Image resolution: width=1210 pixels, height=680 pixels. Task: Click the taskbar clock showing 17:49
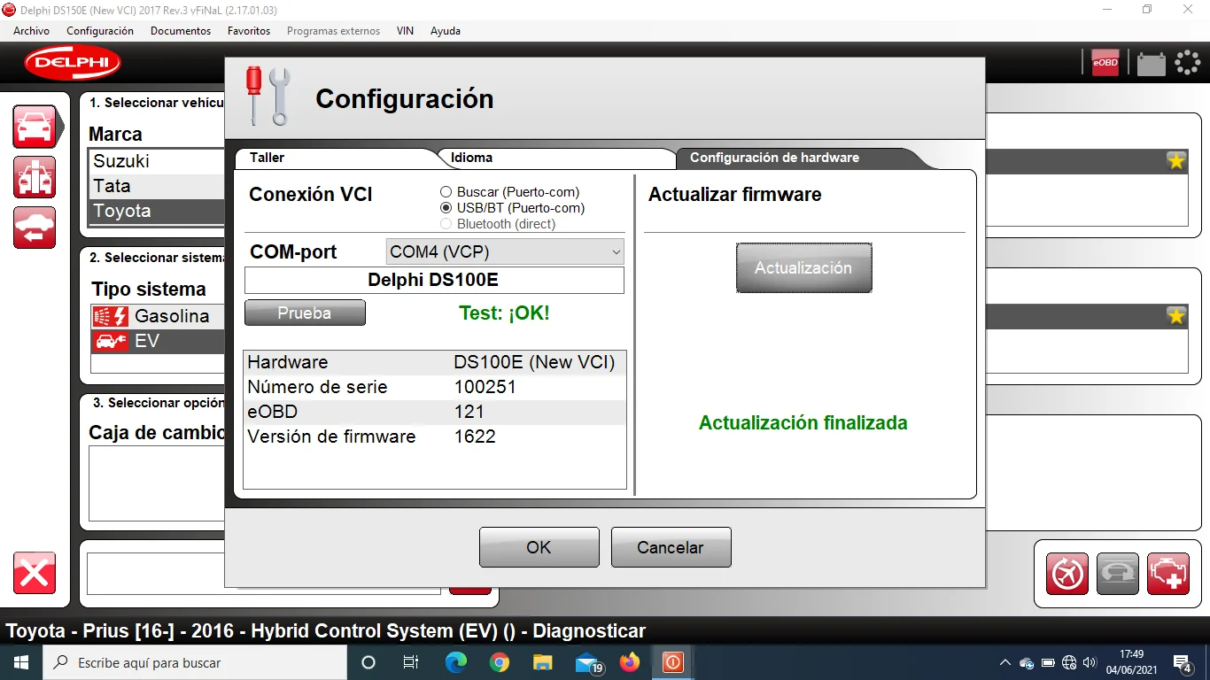1131,662
